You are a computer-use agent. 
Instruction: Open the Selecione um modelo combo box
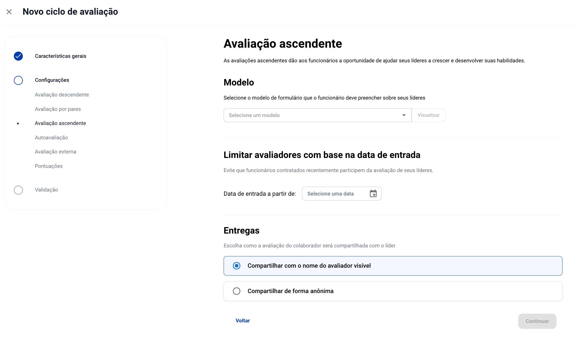[318, 115]
